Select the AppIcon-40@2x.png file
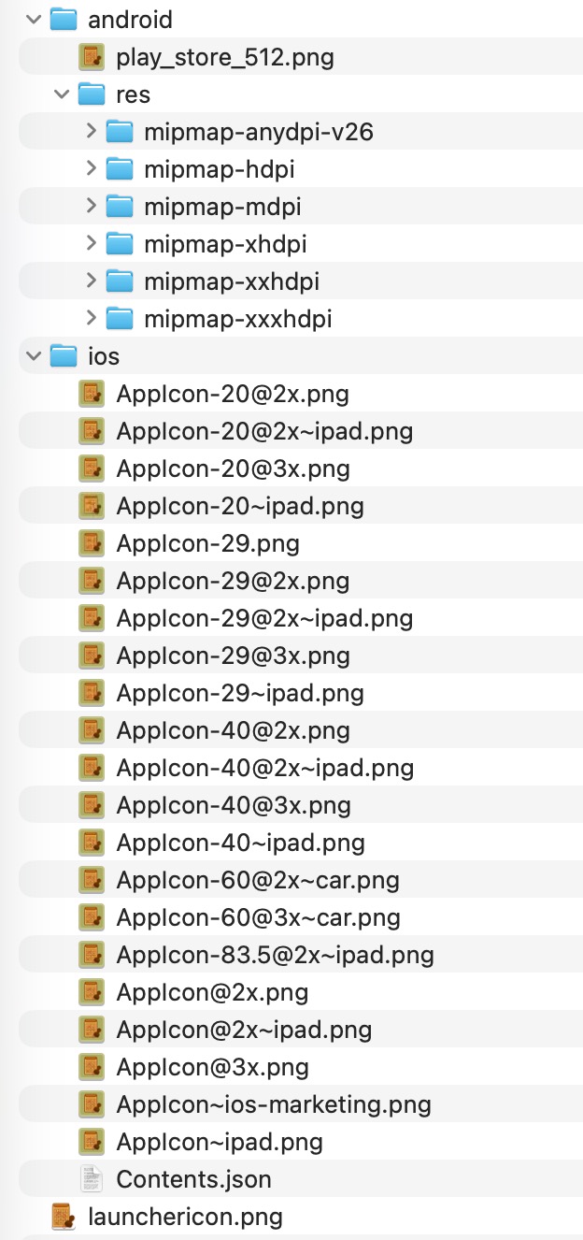 tap(233, 730)
